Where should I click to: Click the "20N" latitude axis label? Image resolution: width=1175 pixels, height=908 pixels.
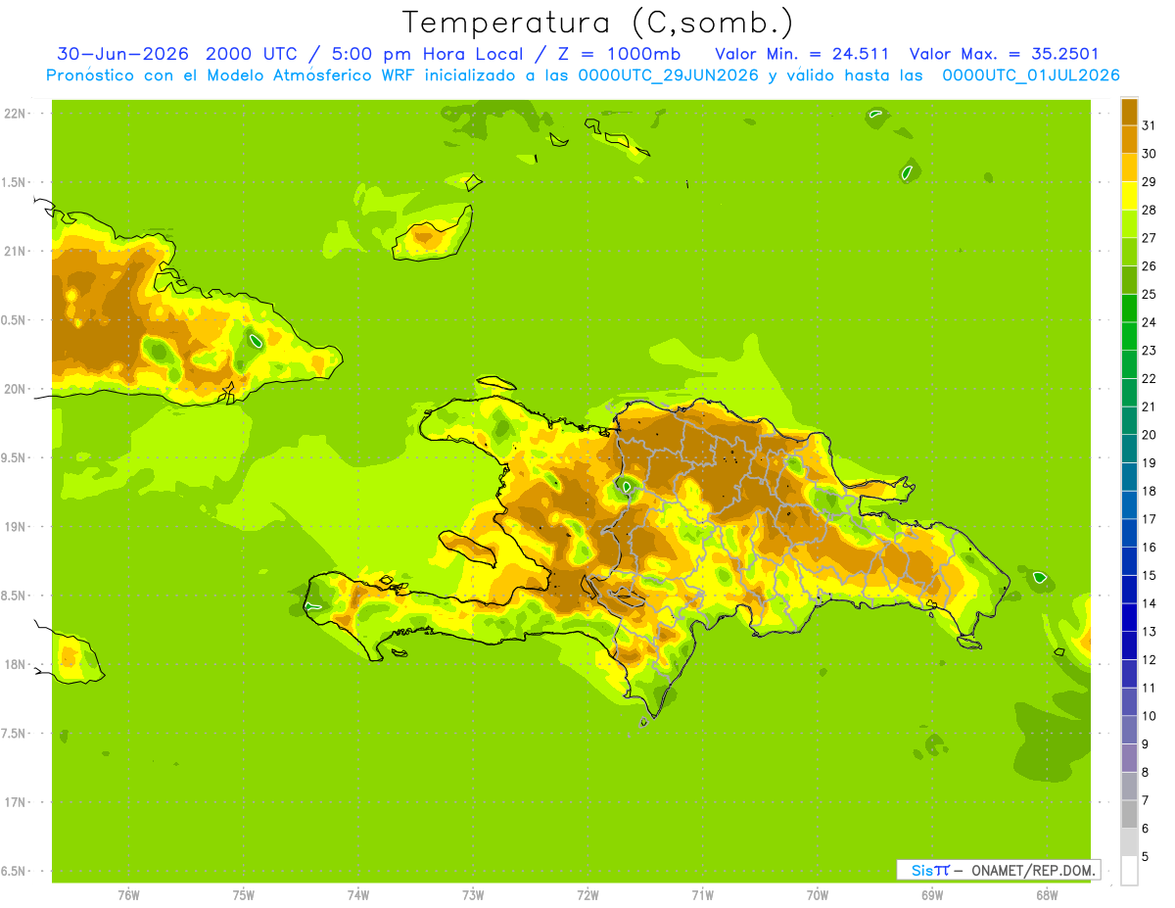click(15, 389)
